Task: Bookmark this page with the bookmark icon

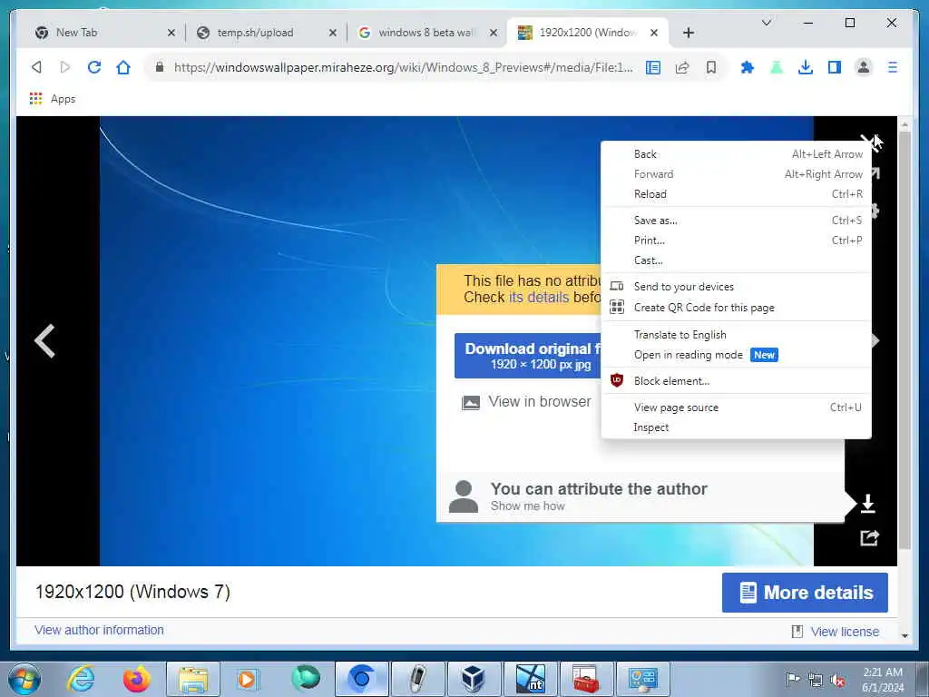Action: tap(711, 67)
